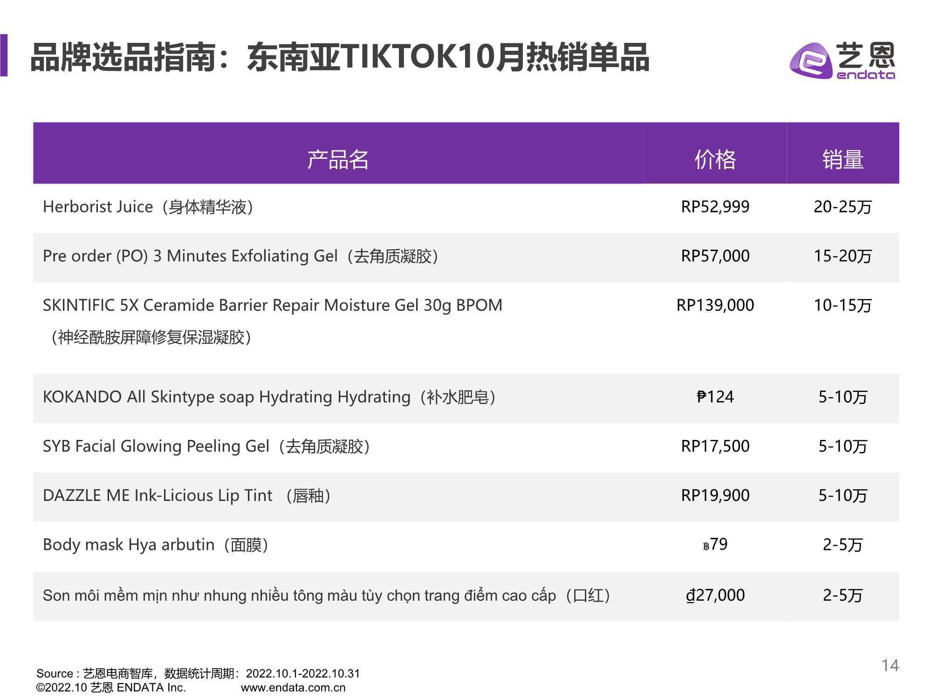The height and width of the screenshot is (699, 932).
Task: Click the 5-10万 value in DAZZLE ME row
Action: (843, 496)
